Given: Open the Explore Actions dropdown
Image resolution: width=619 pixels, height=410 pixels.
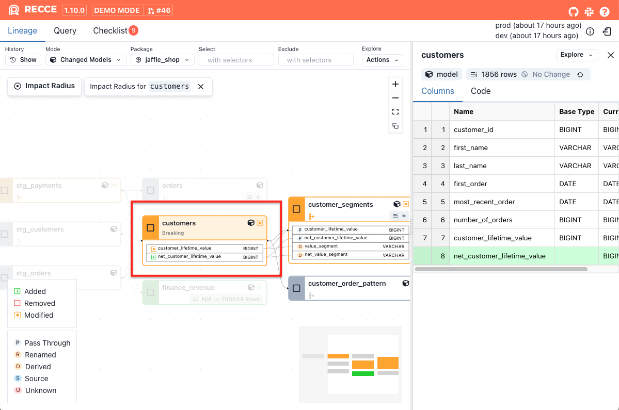Looking at the screenshot, I should [x=383, y=60].
